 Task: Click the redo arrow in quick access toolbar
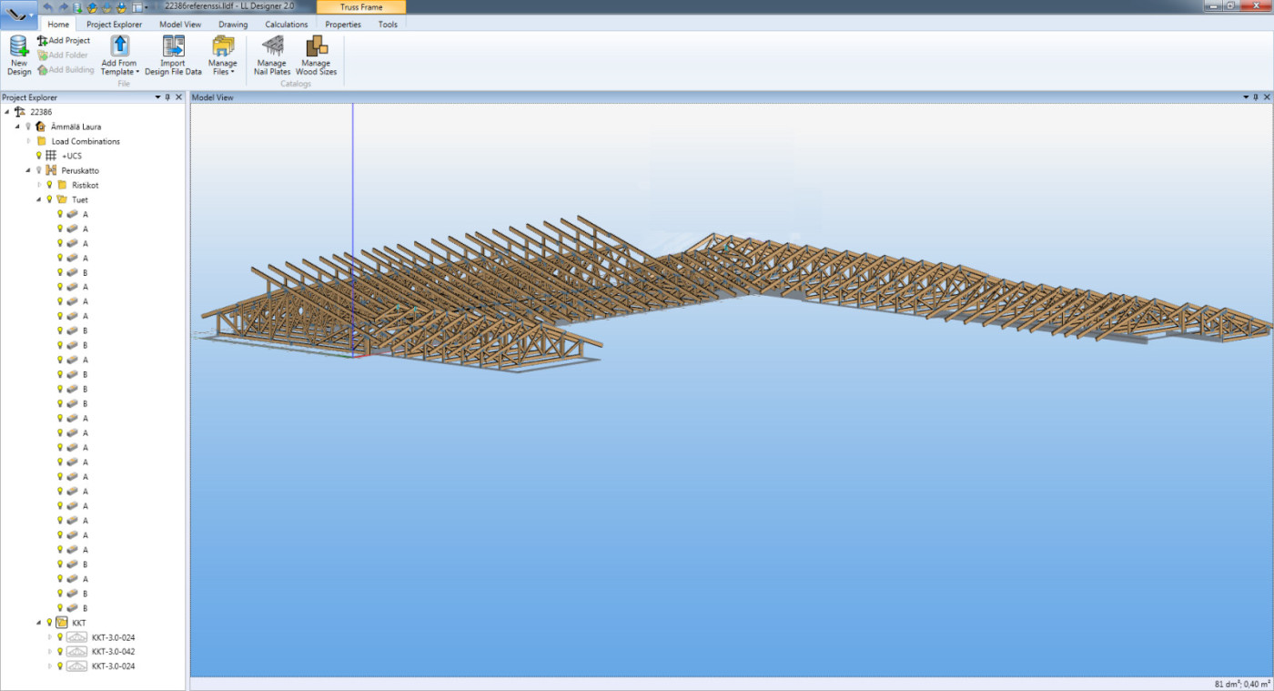point(63,6)
